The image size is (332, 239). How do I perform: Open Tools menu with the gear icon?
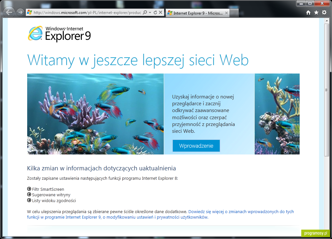coord(324,13)
